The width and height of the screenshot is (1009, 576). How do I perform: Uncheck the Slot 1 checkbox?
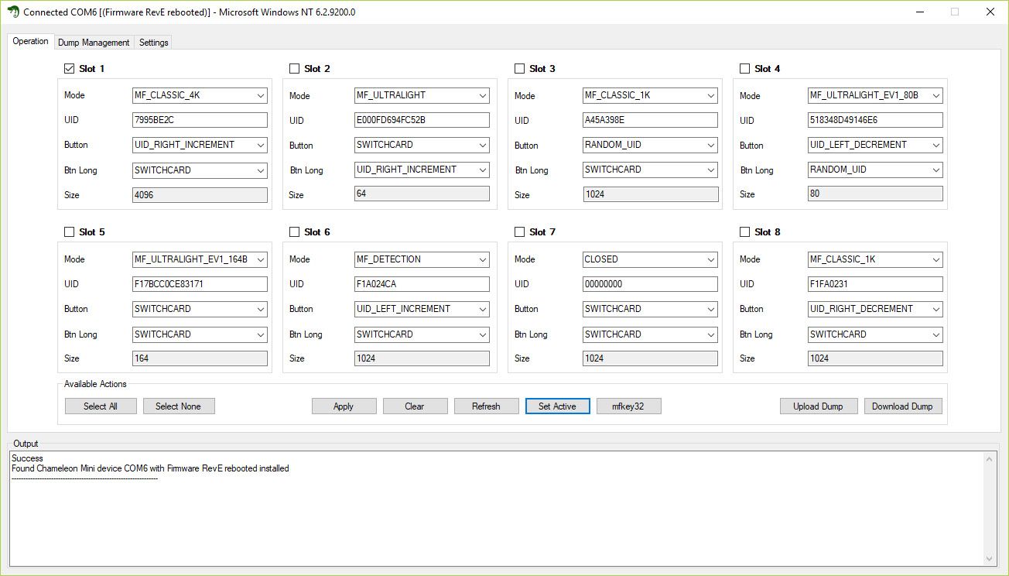pos(69,68)
